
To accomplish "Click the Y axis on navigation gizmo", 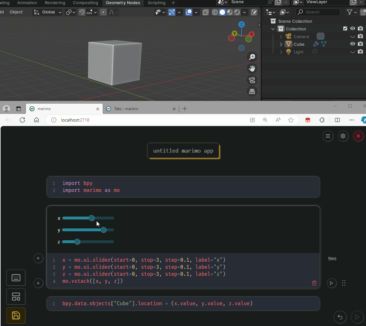I will tap(235, 33).
